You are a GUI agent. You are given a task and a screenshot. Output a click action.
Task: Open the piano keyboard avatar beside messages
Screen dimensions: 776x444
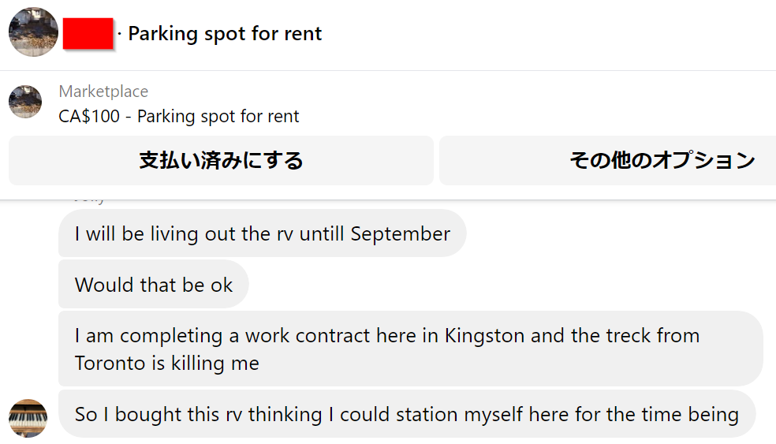(28, 418)
